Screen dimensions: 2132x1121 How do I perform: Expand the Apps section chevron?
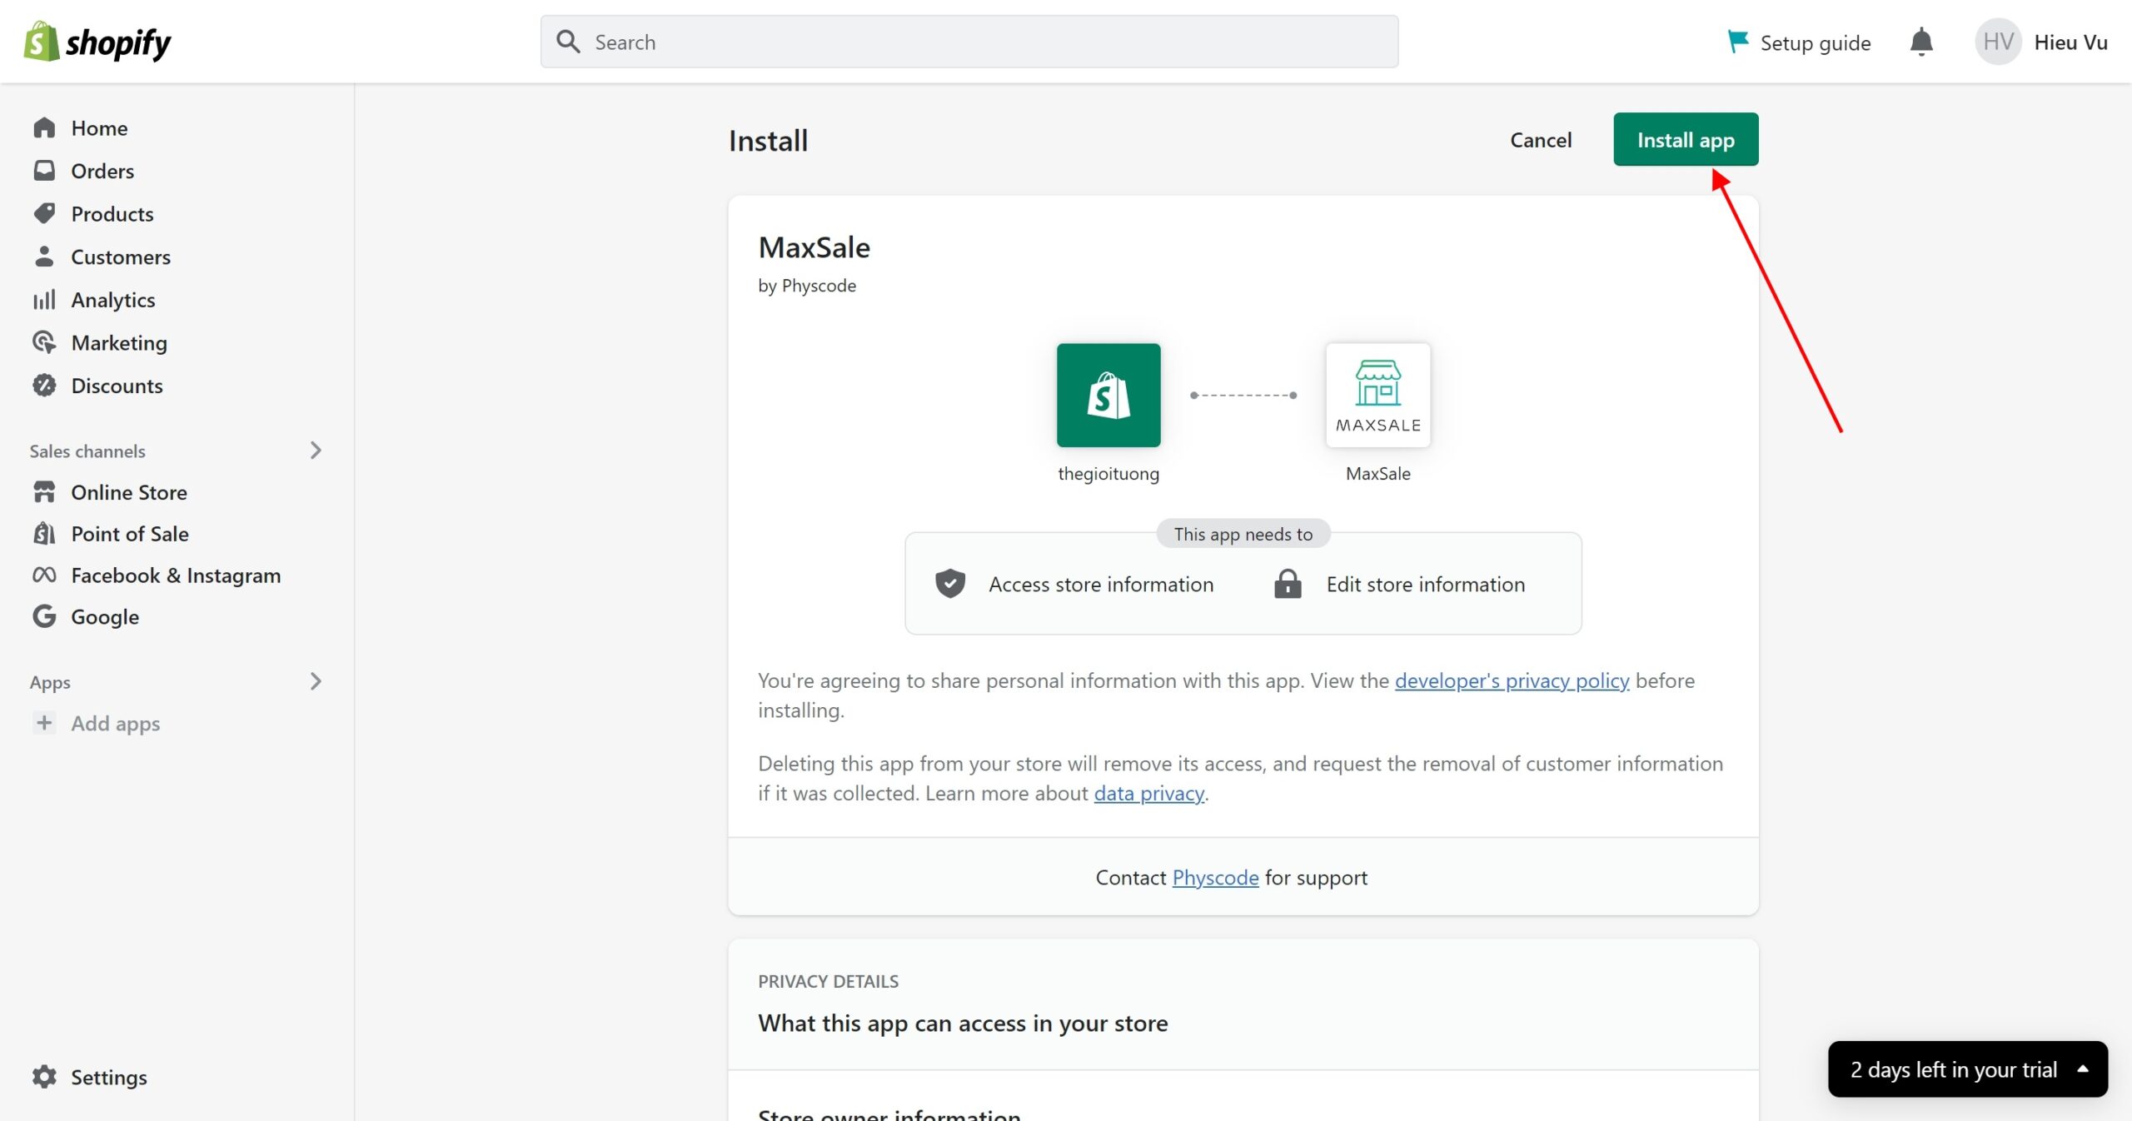316,681
